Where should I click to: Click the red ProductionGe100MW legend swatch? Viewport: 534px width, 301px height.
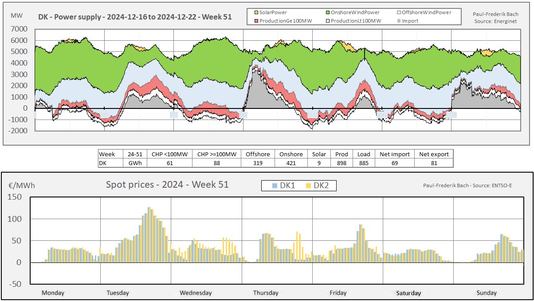(257, 21)
